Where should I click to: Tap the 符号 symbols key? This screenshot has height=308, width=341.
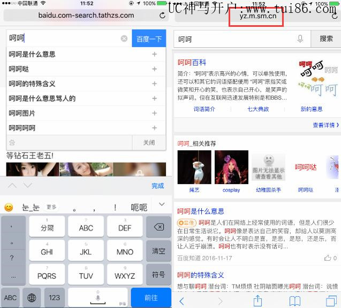(x=159, y=275)
